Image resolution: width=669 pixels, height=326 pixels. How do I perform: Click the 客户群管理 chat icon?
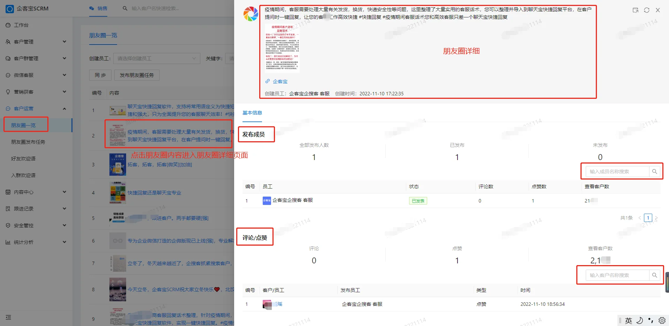point(8,58)
